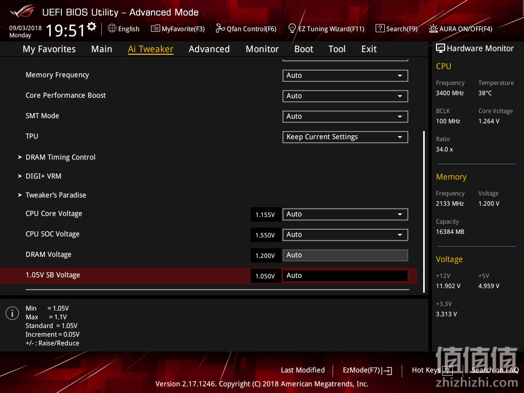Viewport: 524px width, 393px height.
Task: Select the 1.05V SB Voltage row label
Action: (x=53, y=275)
